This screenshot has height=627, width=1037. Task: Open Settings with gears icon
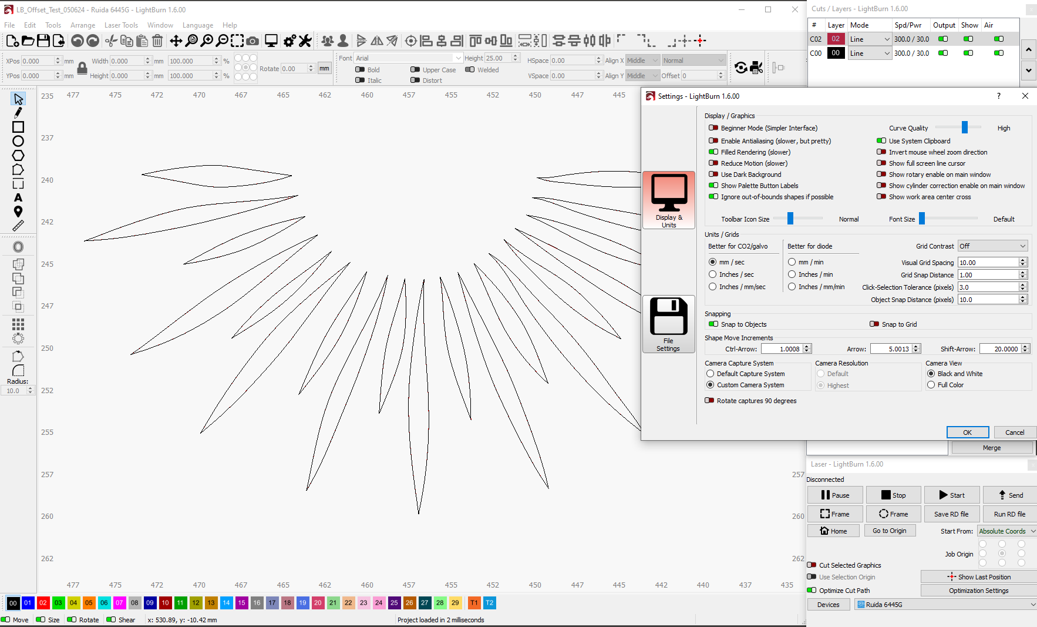click(x=289, y=41)
